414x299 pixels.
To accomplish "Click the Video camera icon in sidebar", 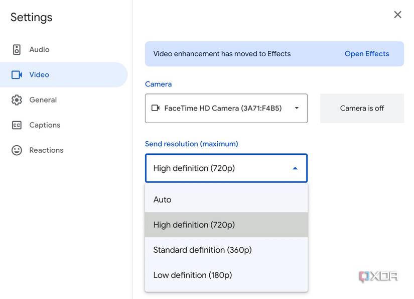I will 17,75.
